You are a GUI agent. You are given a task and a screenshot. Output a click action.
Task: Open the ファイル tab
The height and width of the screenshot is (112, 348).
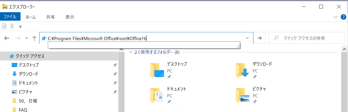pos(10,17)
